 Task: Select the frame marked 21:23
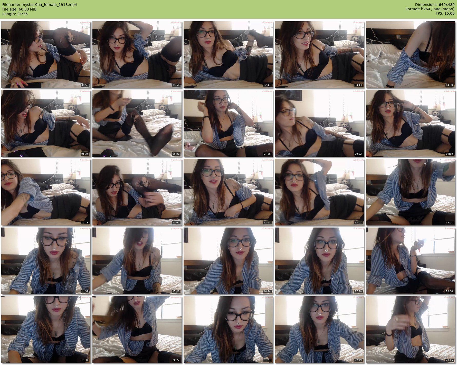click(228, 330)
